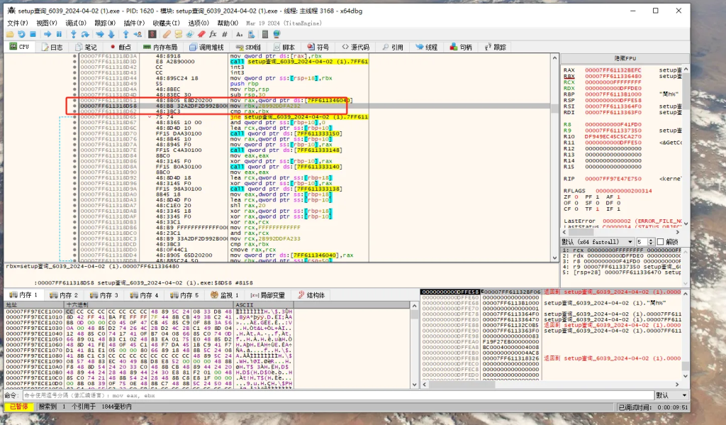
Task: Open the assemble fx toolbar icon
Action: pyautogui.click(x=213, y=34)
